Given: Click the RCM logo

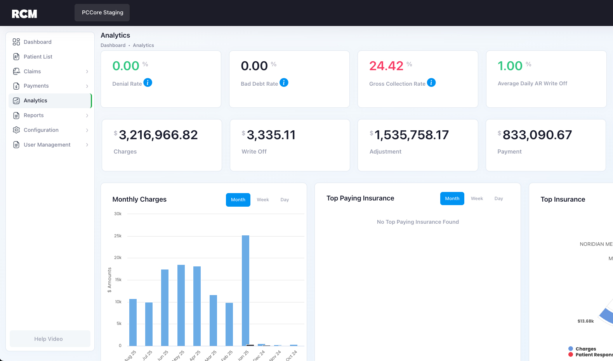Looking at the screenshot, I should pyautogui.click(x=24, y=14).
